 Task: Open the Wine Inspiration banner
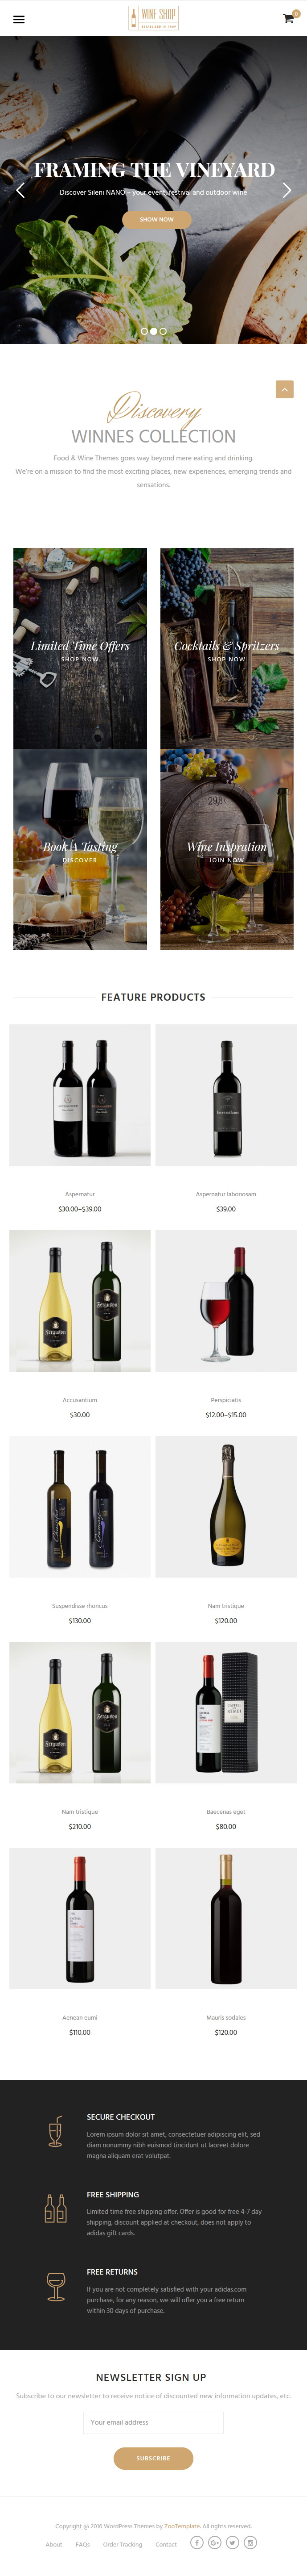227,848
